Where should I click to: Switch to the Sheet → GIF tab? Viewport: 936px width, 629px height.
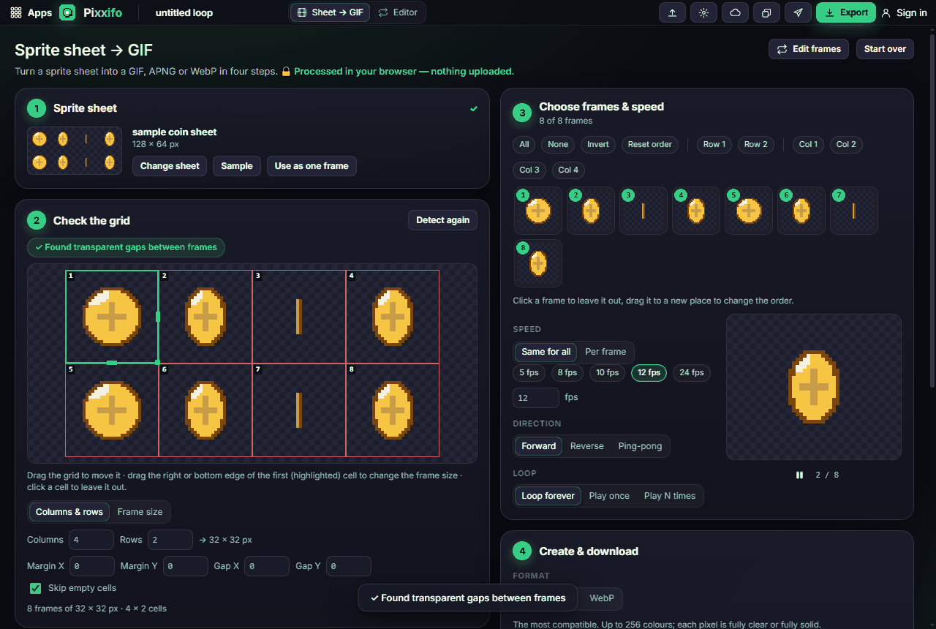(x=330, y=12)
